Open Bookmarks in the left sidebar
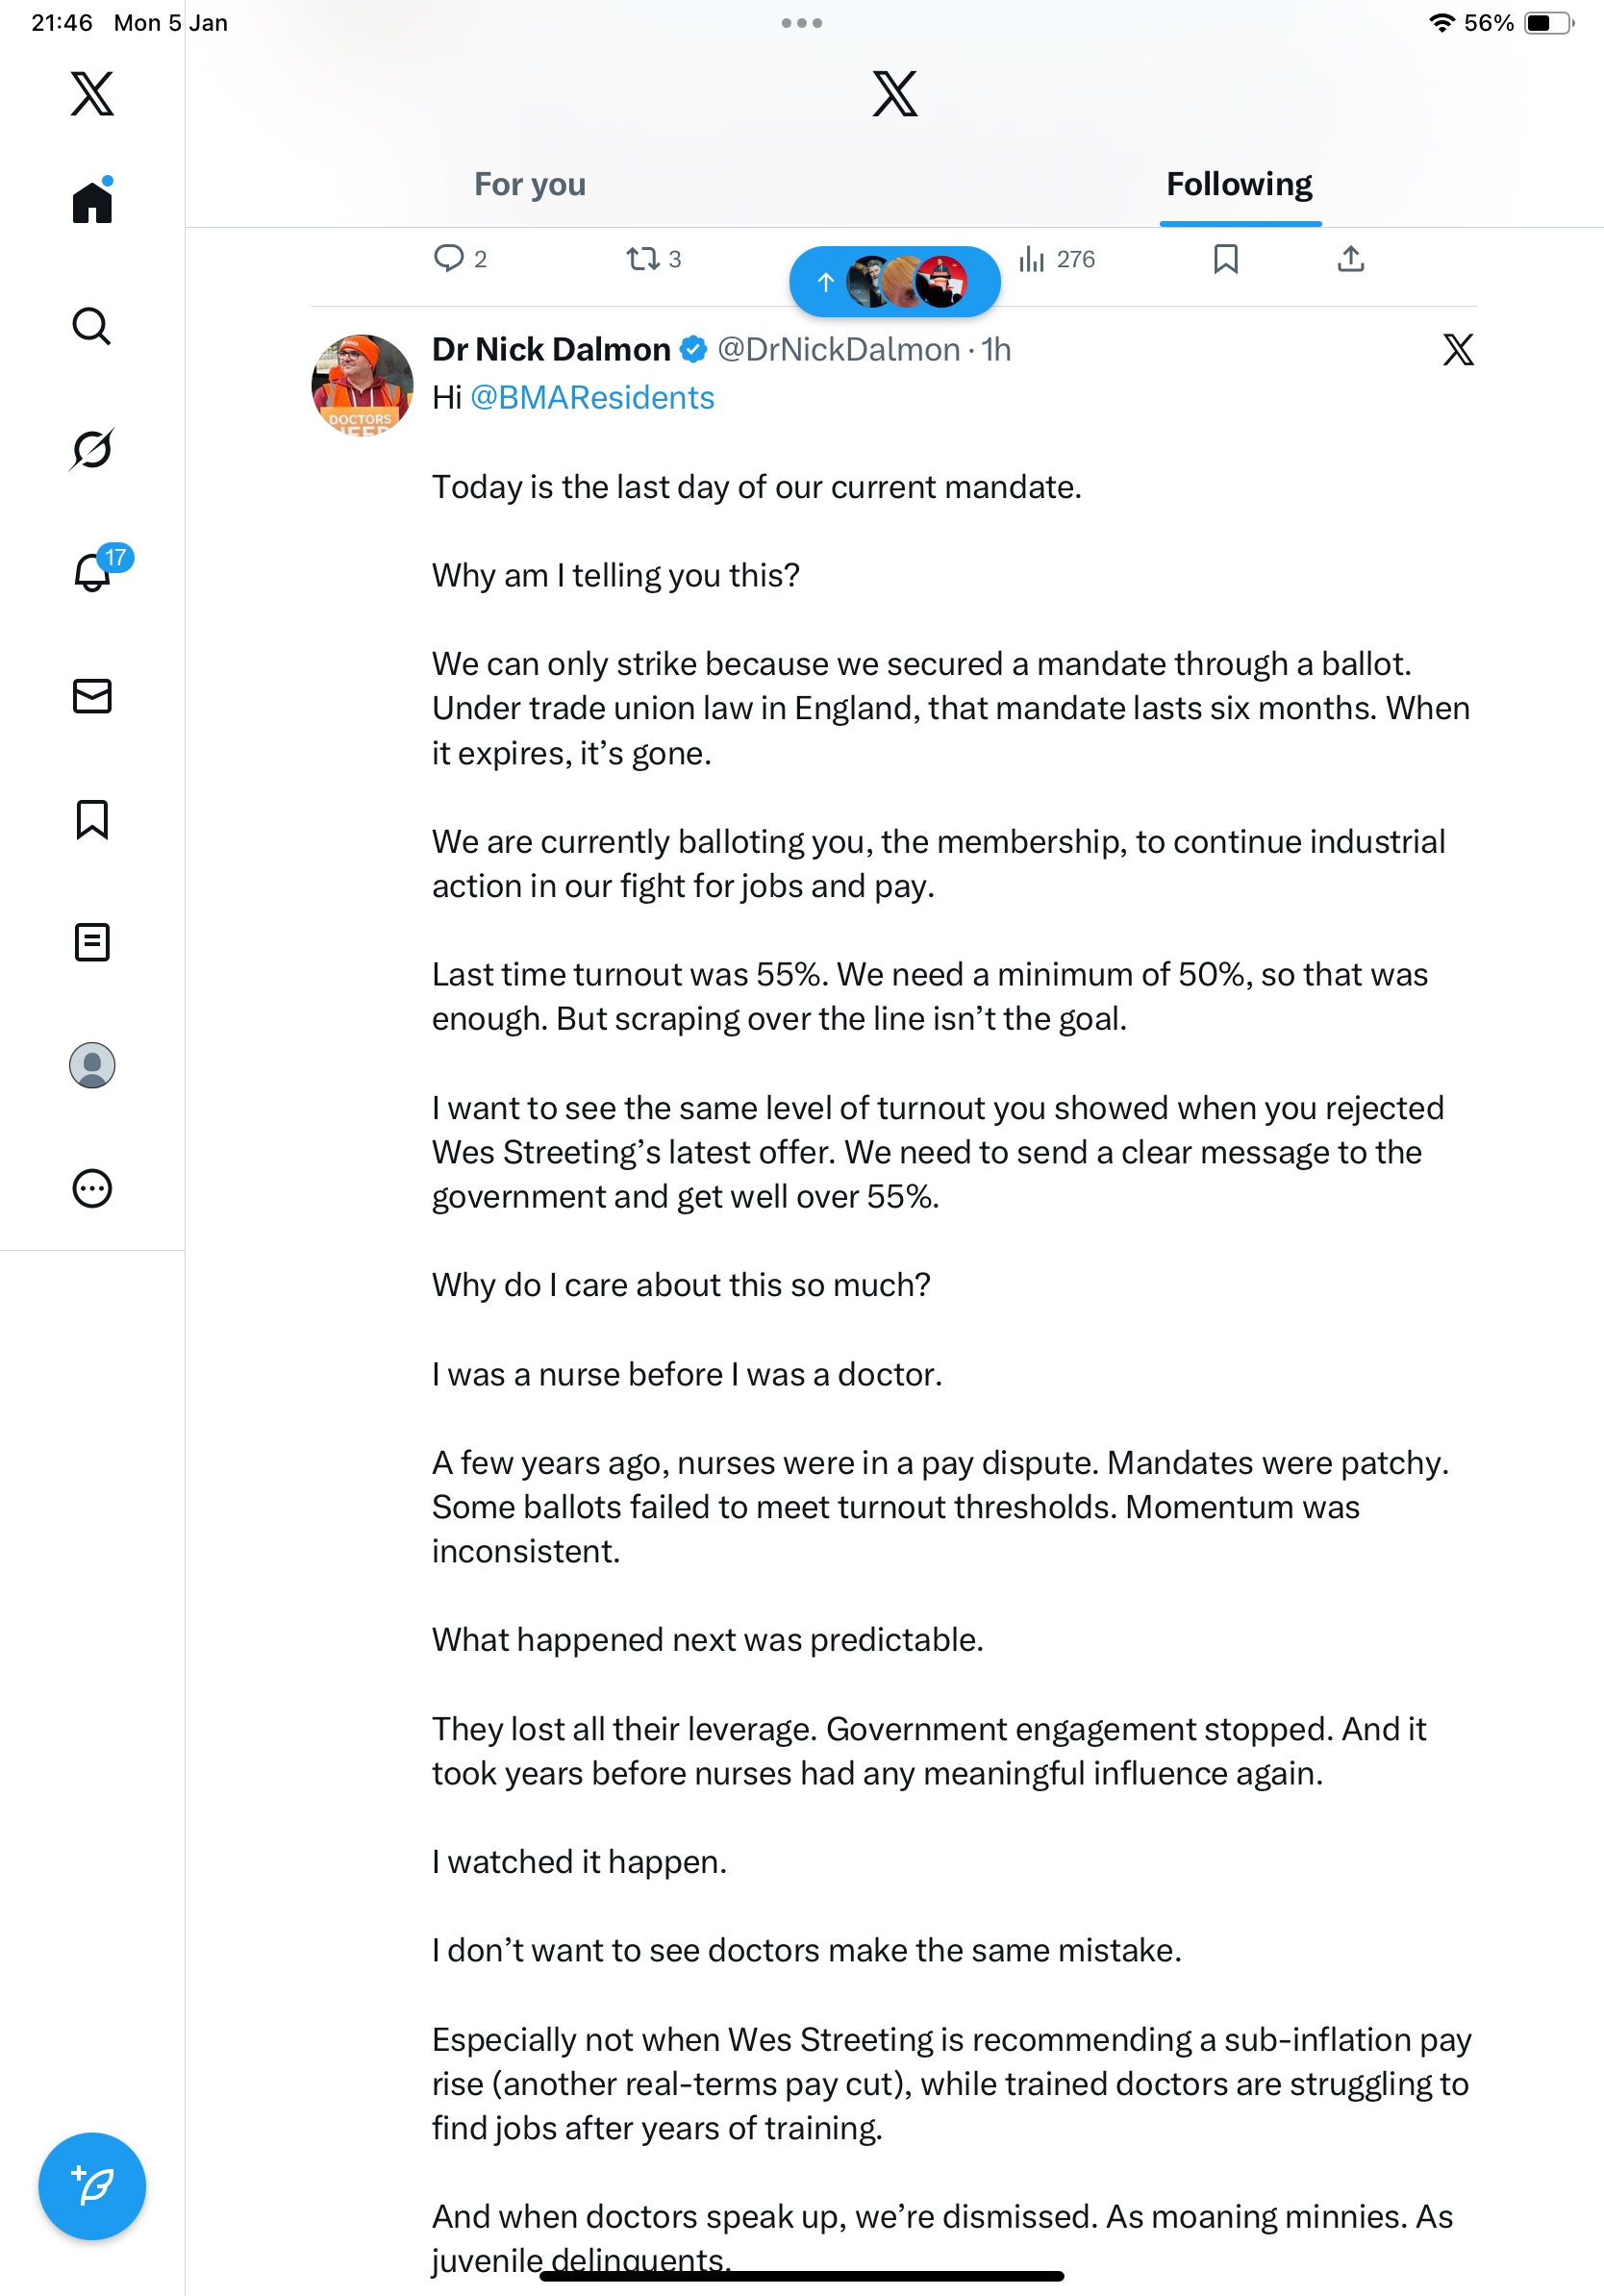The height and width of the screenshot is (2296, 1604). coord(92,819)
